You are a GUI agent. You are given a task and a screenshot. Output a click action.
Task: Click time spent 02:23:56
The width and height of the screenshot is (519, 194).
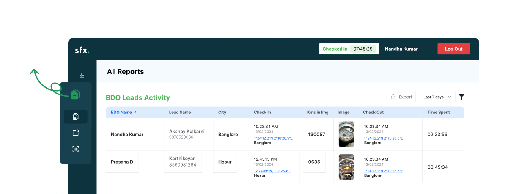tap(437, 135)
